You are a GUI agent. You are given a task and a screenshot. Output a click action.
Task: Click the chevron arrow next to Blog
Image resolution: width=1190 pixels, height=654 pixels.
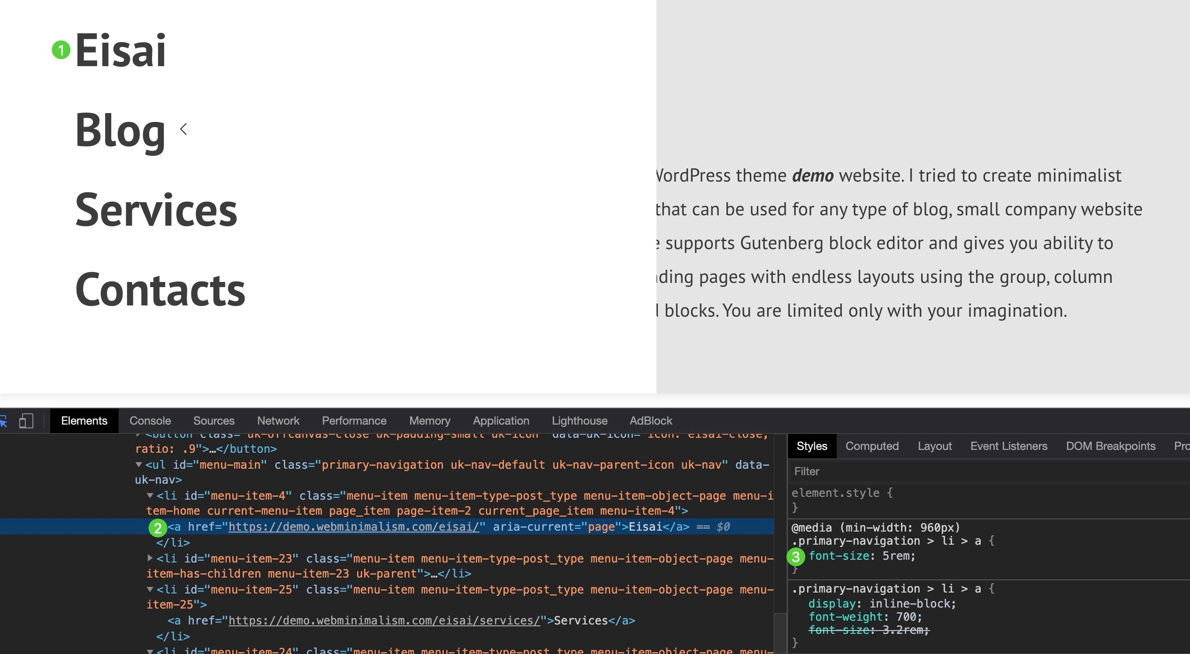click(x=183, y=129)
